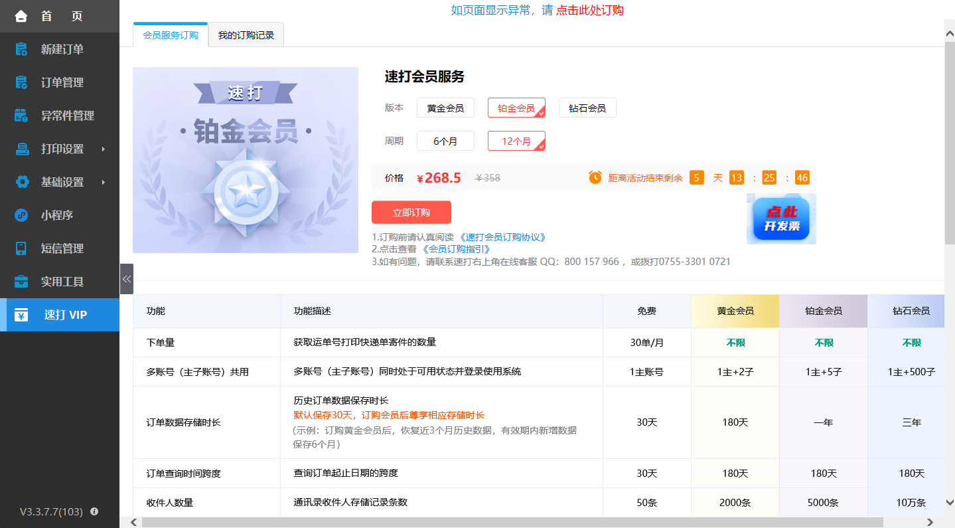The height and width of the screenshot is (528, 955).
Task: Click the horizontal scrollbar left arrow
Action: click(134, 523)
